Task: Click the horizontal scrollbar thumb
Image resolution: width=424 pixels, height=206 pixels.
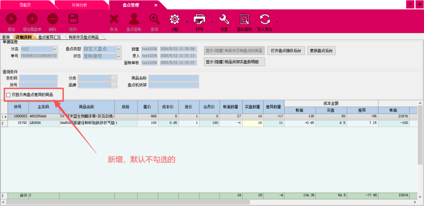Action: pos(128,202)
